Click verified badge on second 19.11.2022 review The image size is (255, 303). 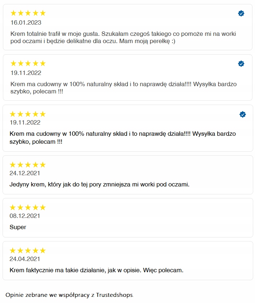243,114
